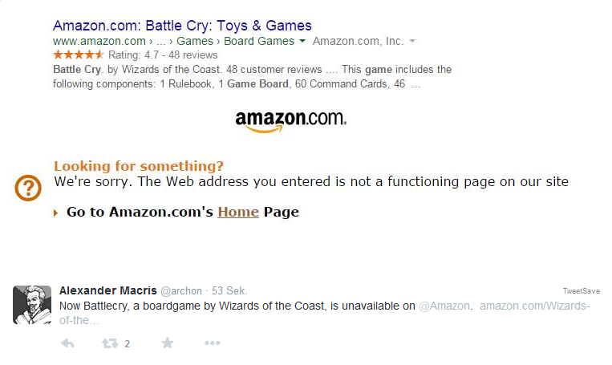Click the orange arrow bullet beside 'Go to'
Screen dimensions: 612x365
(55, 213)
